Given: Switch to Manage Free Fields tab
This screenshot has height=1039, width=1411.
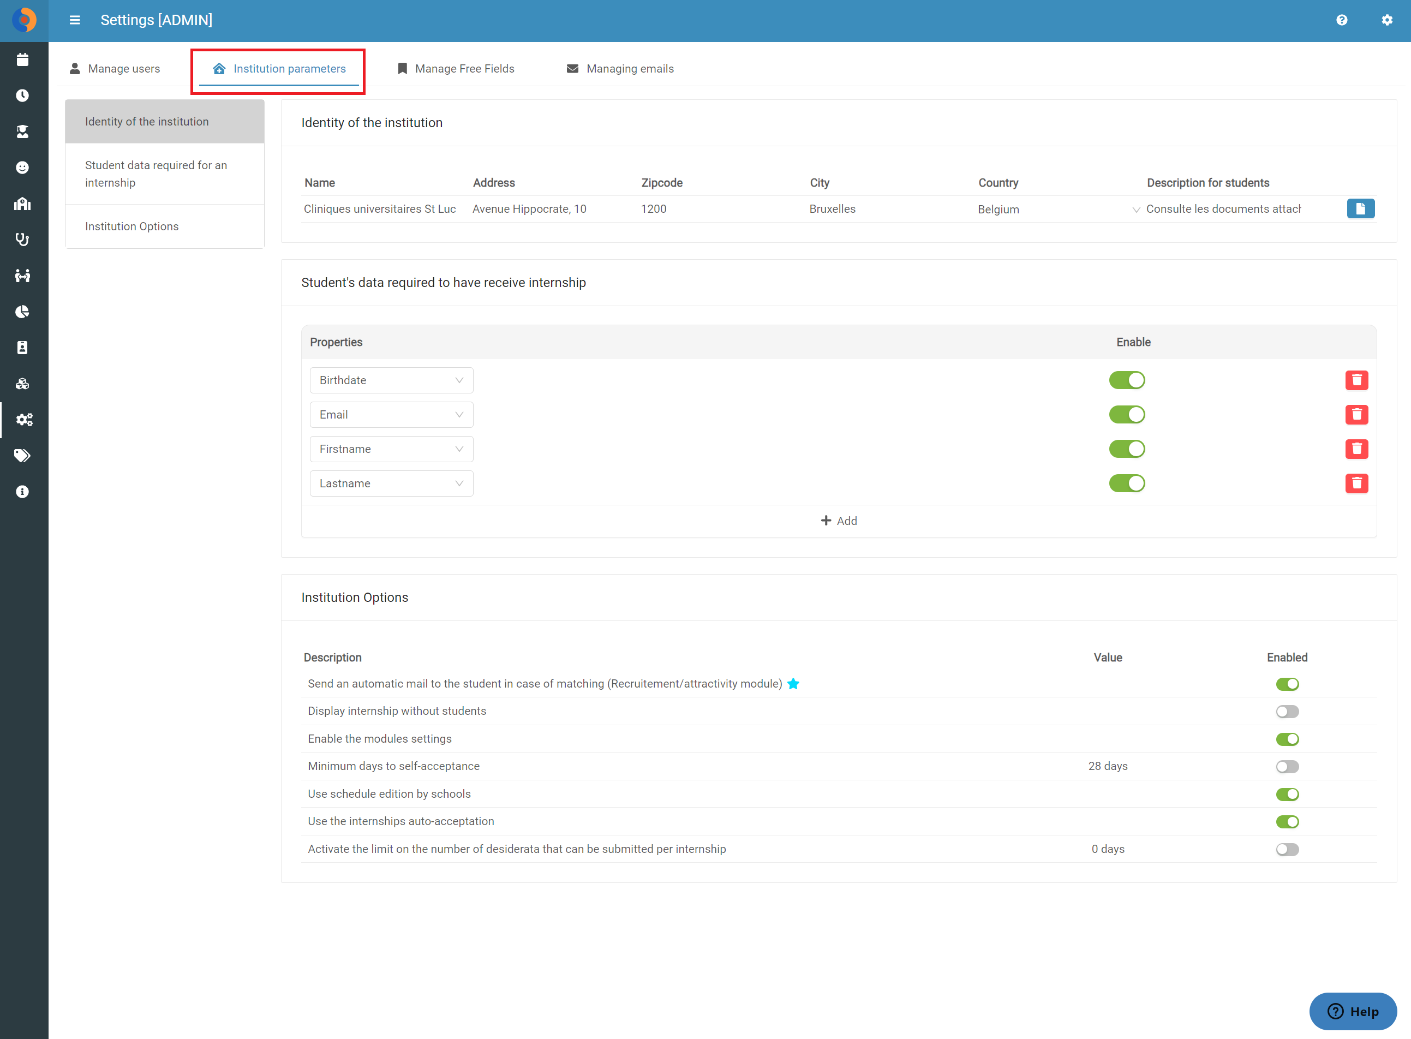Looking at the screenshot, I should (x=456, y=69).
